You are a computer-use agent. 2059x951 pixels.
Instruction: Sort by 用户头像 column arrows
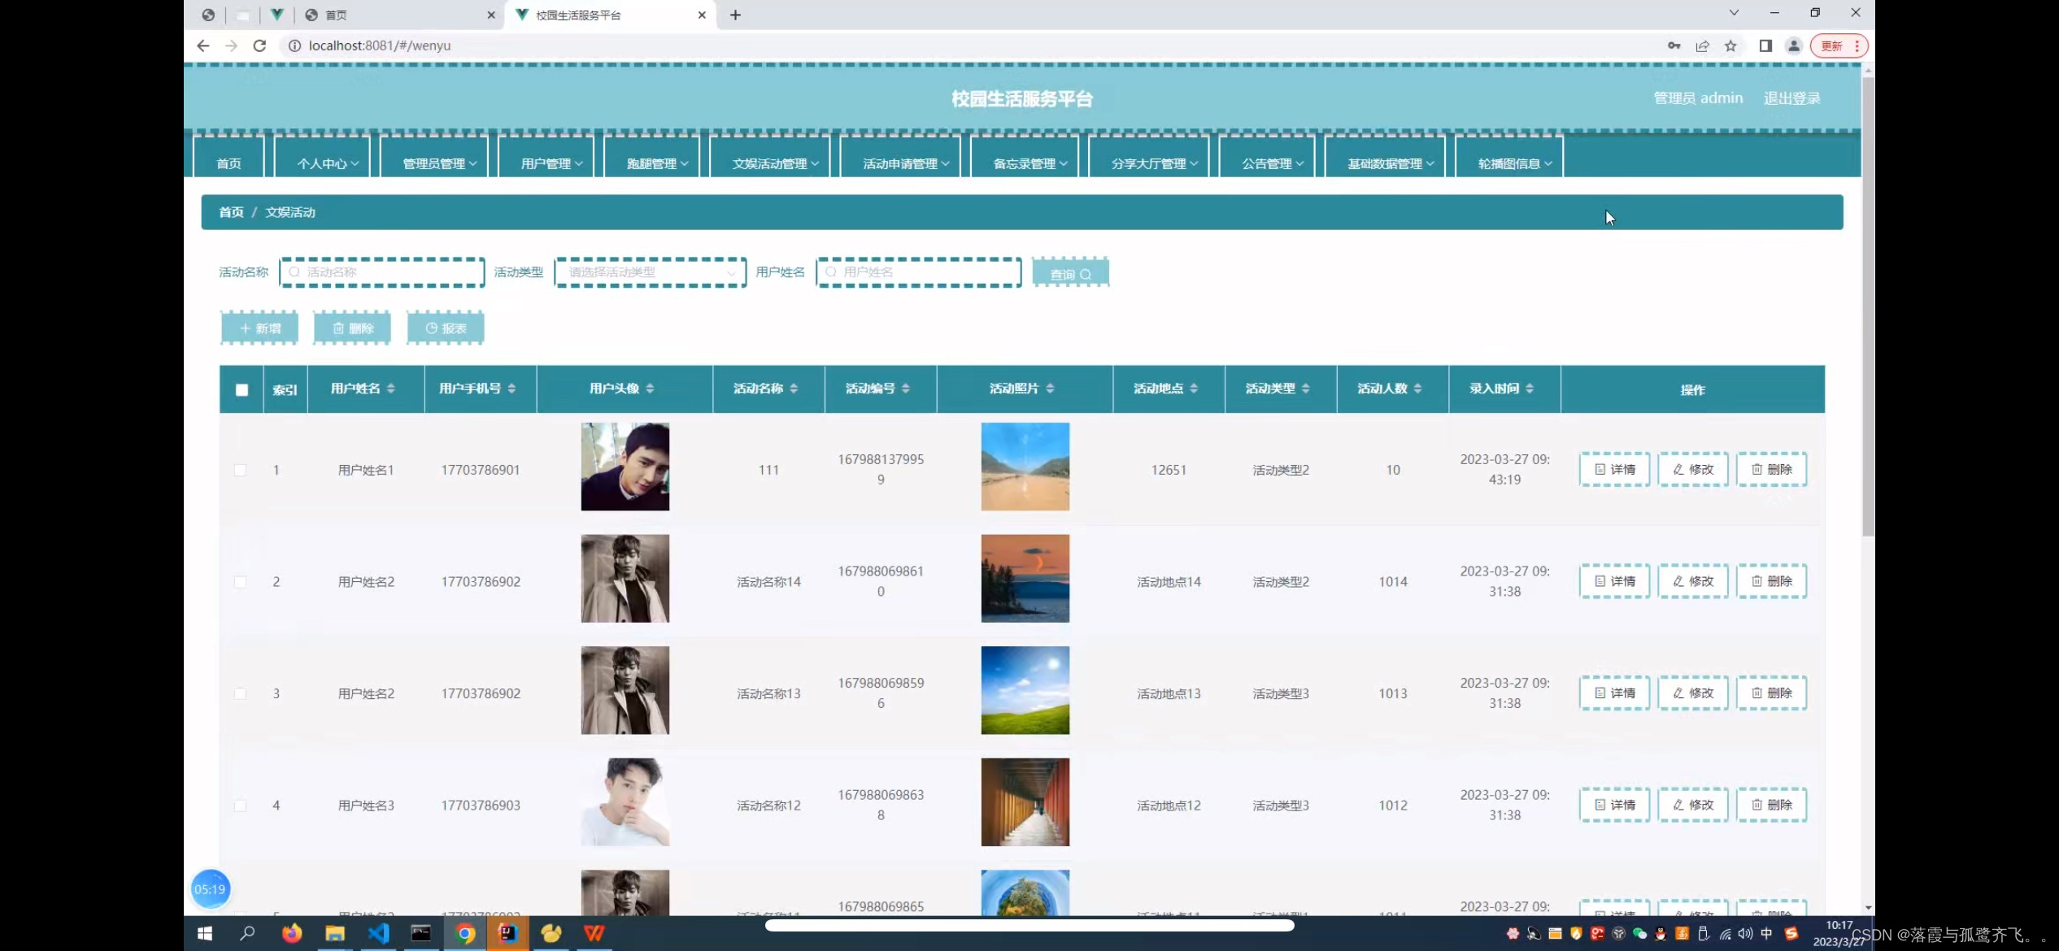click(x=650, y=389)
